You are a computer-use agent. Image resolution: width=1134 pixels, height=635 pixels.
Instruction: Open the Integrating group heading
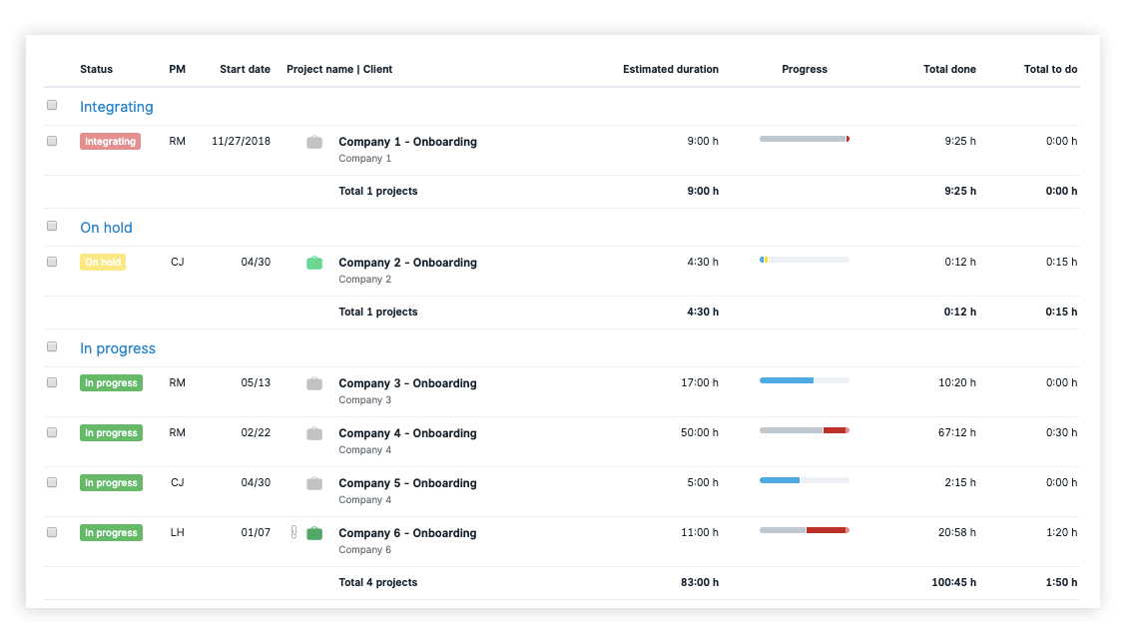point(117,107)
